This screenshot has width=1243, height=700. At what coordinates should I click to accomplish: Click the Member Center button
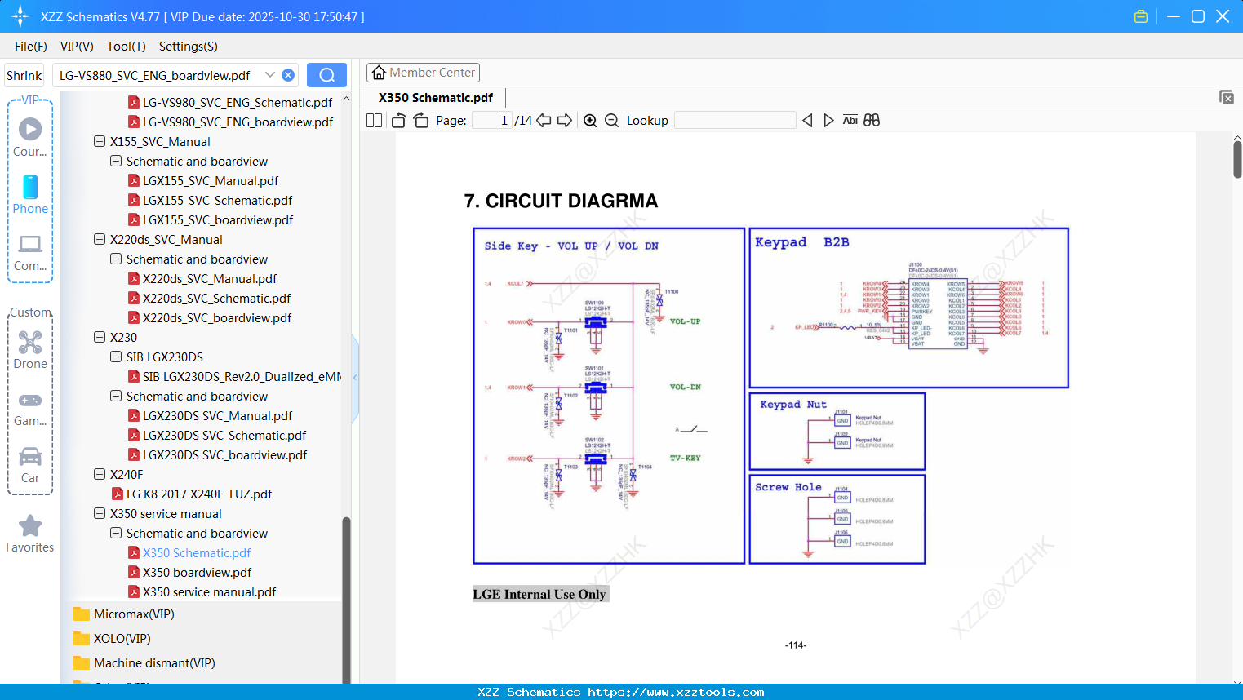[423, 73]
